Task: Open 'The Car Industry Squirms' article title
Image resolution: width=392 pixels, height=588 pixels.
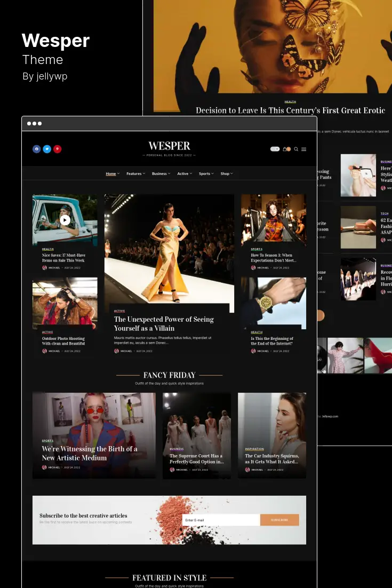Action: coord(271,459)
